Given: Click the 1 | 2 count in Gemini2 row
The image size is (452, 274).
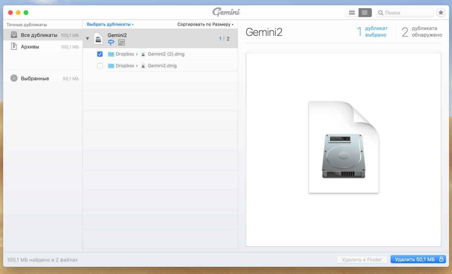Looking at the screenshot, I should 224,38.
